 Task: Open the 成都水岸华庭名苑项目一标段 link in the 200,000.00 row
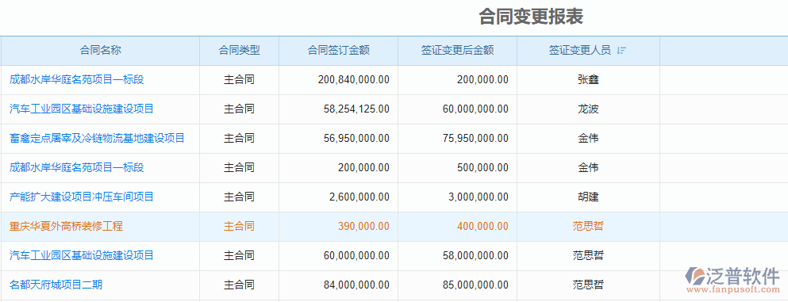(77, 167)
